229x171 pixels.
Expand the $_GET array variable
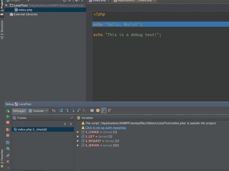(78, 137)
